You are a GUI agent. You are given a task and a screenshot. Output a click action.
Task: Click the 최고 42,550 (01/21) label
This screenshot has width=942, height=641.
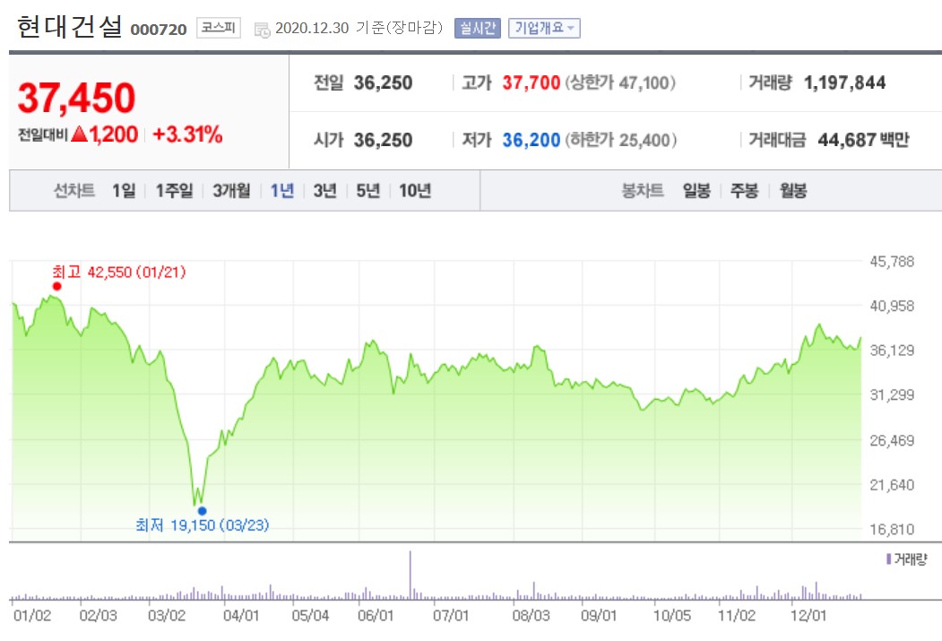119,273
